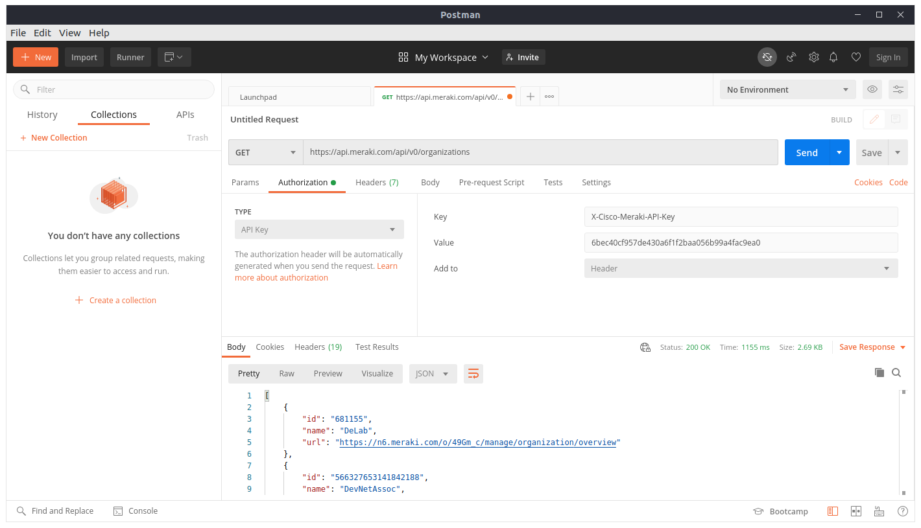921x528 pixels.
Task: Open the settings gear icon
Action: [x=813, y=57]
